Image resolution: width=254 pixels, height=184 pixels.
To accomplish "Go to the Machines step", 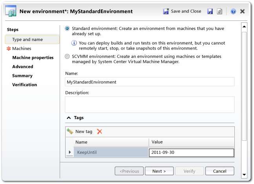I will (22, 48).
